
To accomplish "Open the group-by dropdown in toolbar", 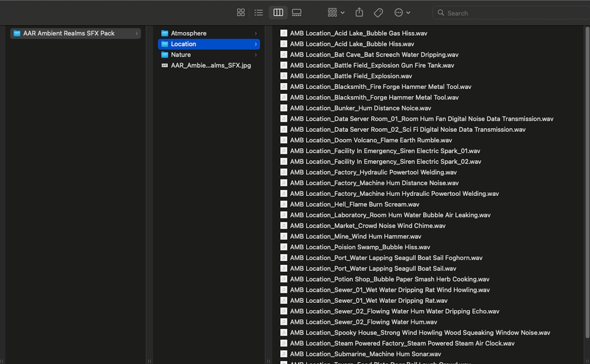I will (x=336, y=13).
